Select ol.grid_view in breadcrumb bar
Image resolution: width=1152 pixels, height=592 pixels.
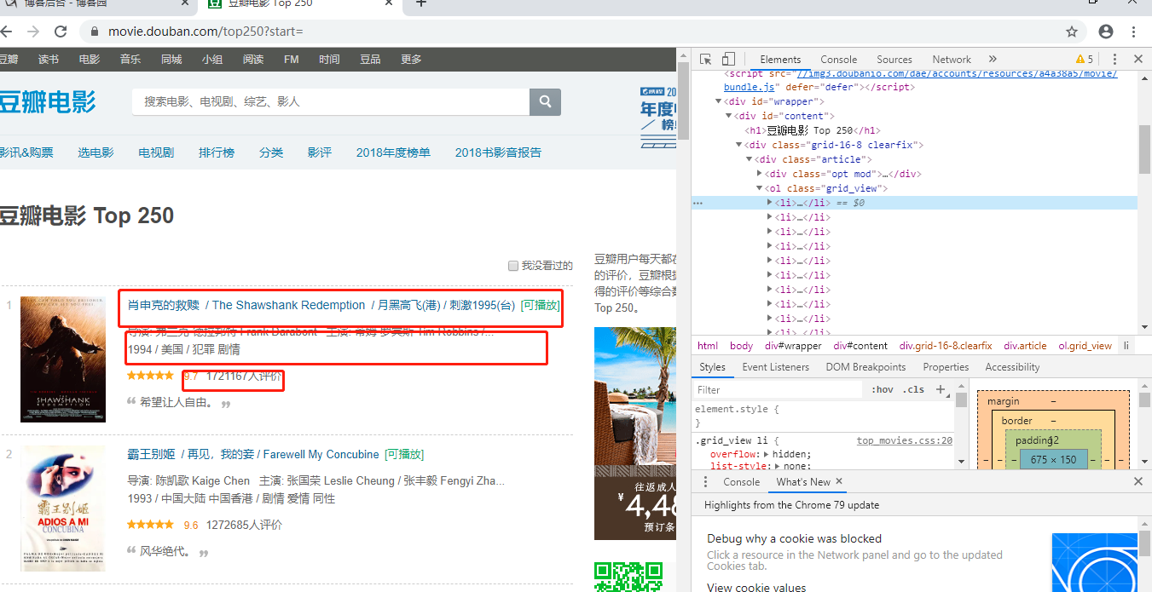pyautogui.click(x=1085, y=346)
